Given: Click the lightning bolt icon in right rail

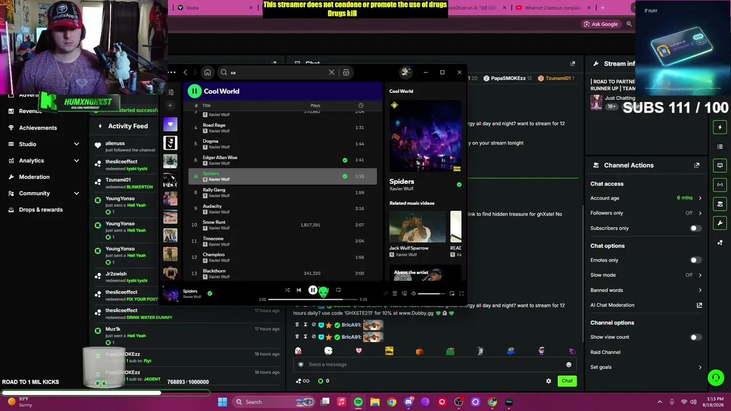Looking at the screenshot, I should pyautogui.click(x=720, y=127).
